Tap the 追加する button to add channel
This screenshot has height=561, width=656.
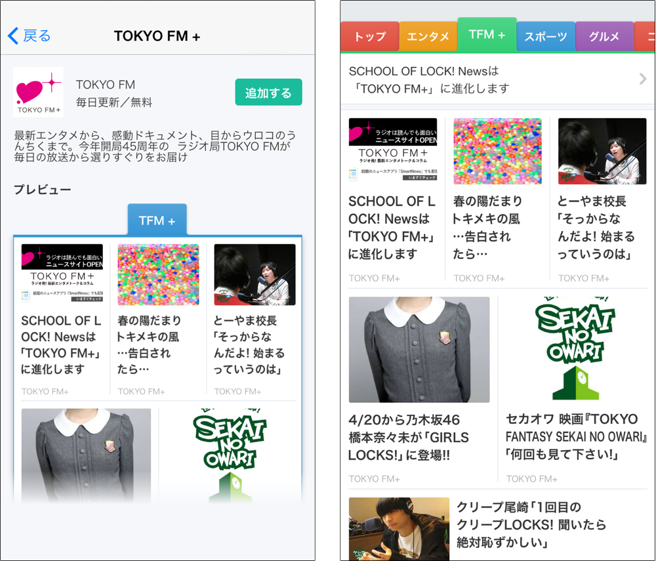tap(268, 92)
